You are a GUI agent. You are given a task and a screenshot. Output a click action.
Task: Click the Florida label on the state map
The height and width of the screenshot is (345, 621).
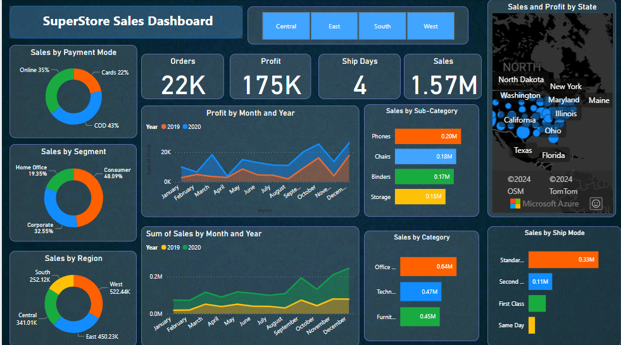tap(553, 155)
